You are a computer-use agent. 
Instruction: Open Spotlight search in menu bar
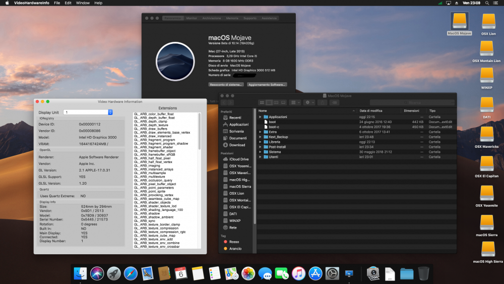pos(487,3)
